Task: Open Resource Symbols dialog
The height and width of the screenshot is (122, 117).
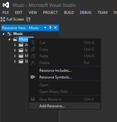Action: pyautogui.click(x=65, y=77)
